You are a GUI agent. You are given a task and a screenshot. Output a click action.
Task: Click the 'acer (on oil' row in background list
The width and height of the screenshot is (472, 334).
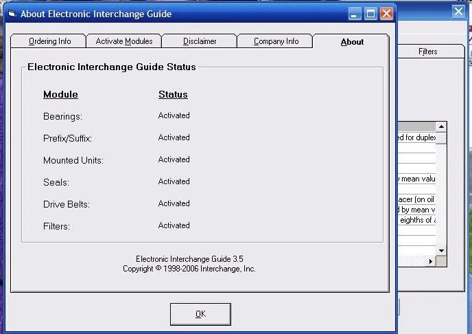pyautogui.click(x=417, y=199)
